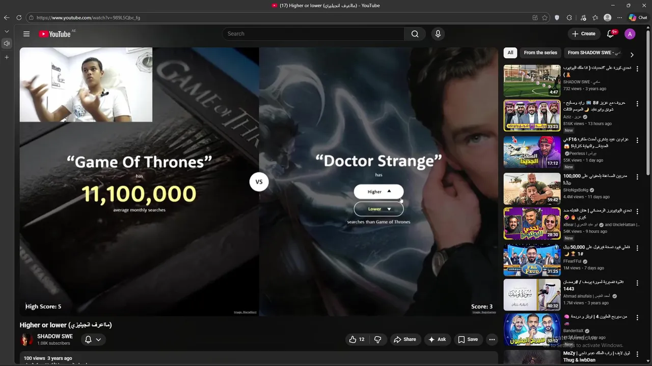This screenshot has width=652, height=366.
Task: Go to the YouTube home logo
Action: point(55,34)
